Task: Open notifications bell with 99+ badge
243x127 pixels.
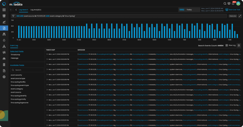Action: tap(233, 3)
